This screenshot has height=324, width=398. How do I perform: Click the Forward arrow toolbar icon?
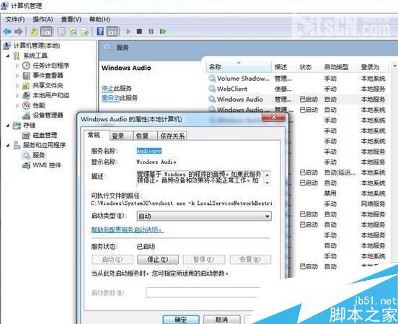click(19, 32)
